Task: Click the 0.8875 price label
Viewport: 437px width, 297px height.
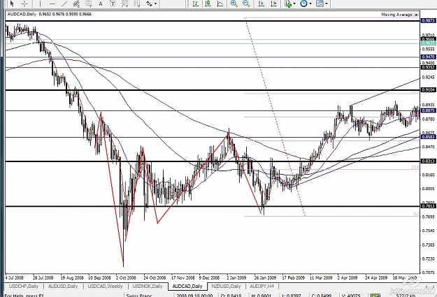Action: (429, 110)
